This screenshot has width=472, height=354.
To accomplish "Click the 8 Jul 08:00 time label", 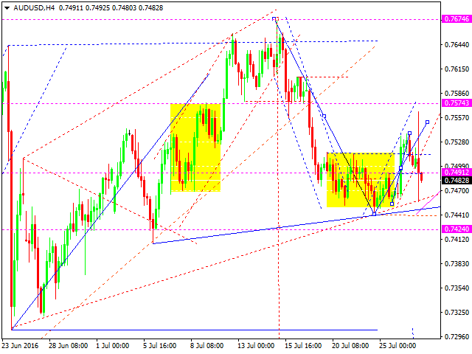I will point(206,346).
